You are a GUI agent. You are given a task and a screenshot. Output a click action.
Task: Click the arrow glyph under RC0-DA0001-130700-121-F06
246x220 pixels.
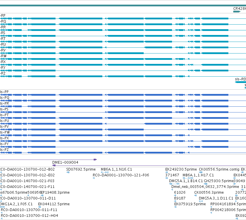pos(94,178)
